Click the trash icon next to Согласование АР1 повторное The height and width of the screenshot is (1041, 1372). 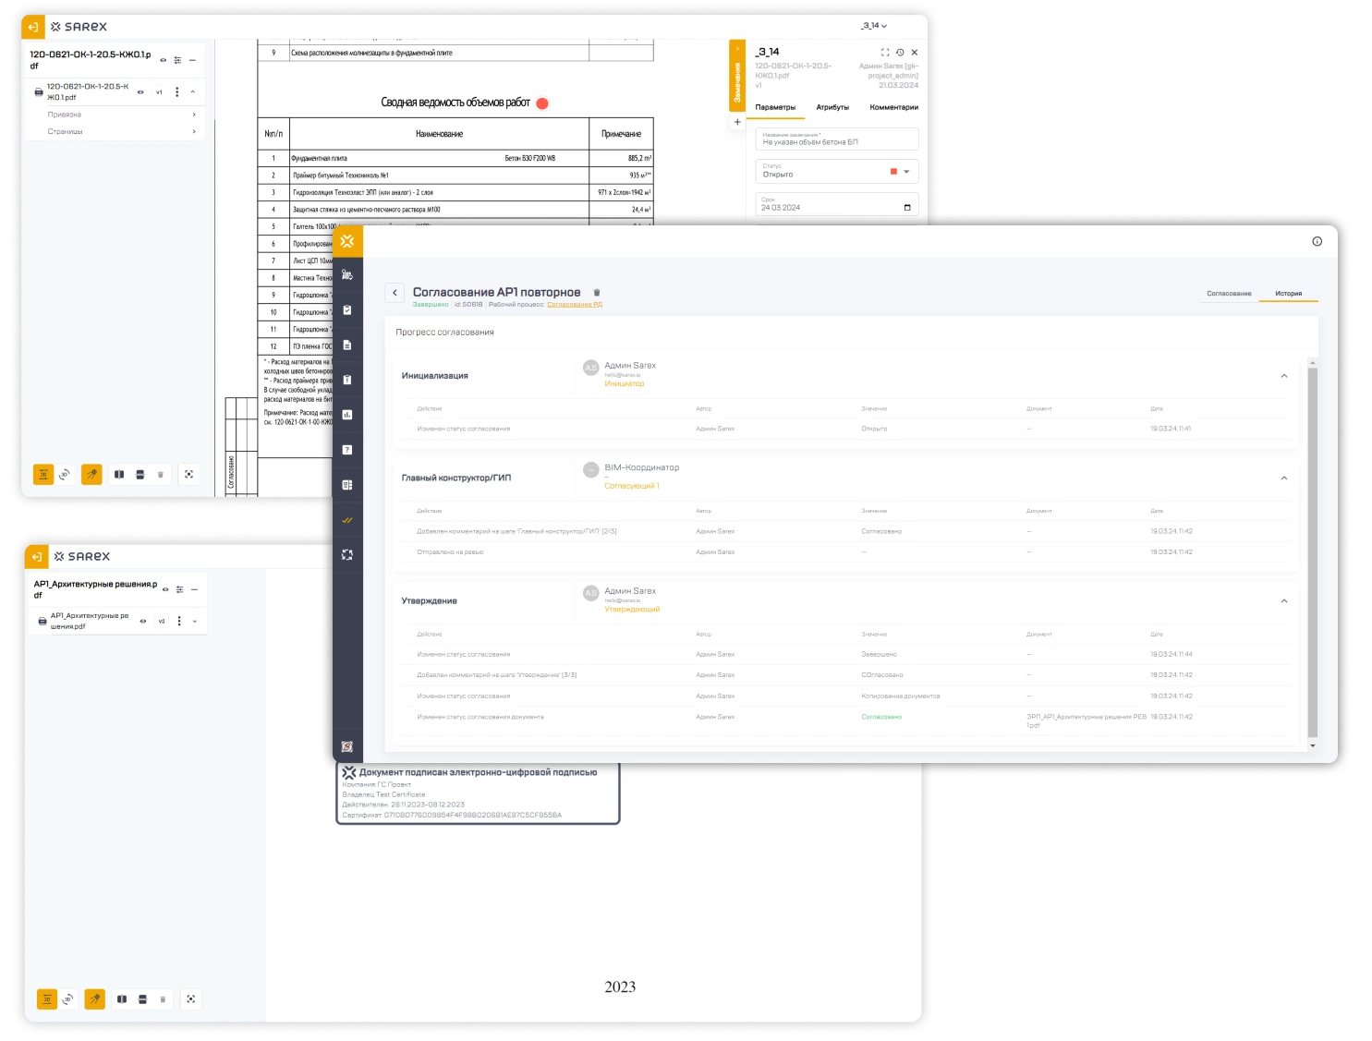597,293
